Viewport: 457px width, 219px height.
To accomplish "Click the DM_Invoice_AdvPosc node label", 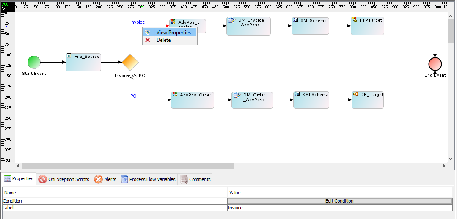I will (251, 22).
